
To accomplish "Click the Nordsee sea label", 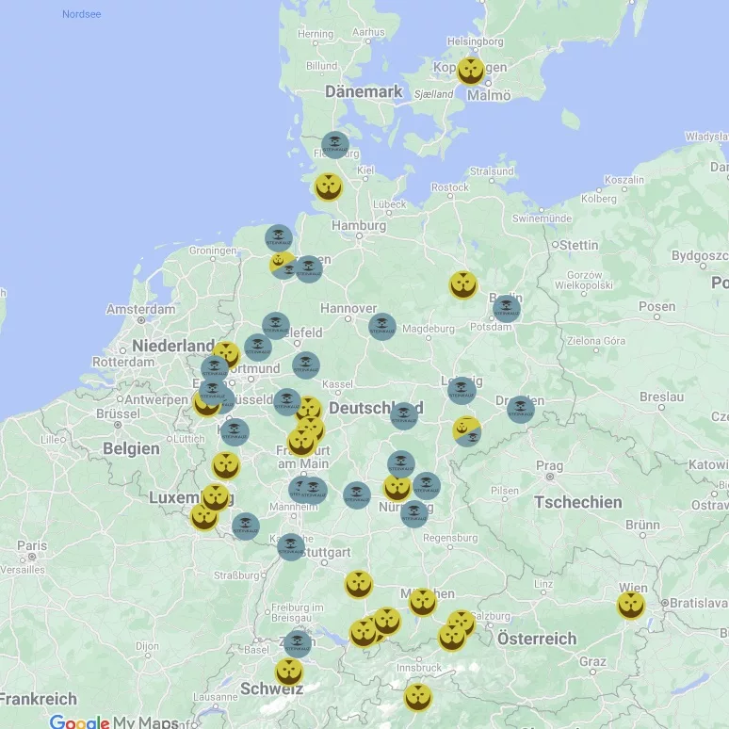I will pyautogui.click(x=81, y=14).
